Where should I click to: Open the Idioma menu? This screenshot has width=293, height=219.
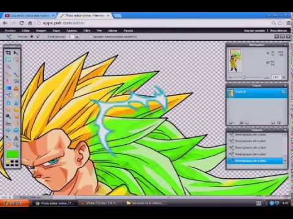click(112, 30)
